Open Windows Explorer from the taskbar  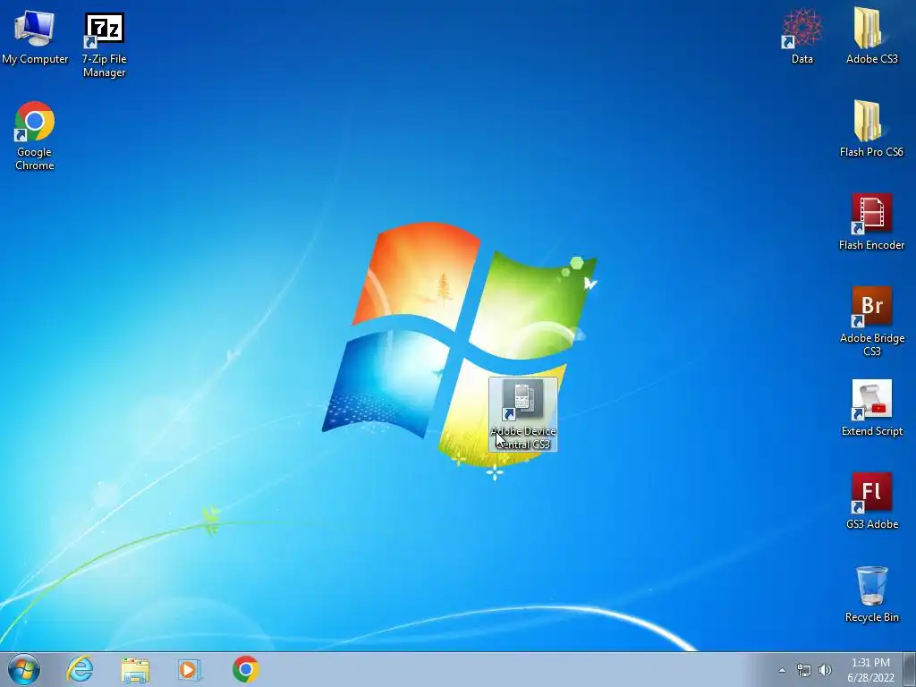pyautogui.click(x=135, y=669)
